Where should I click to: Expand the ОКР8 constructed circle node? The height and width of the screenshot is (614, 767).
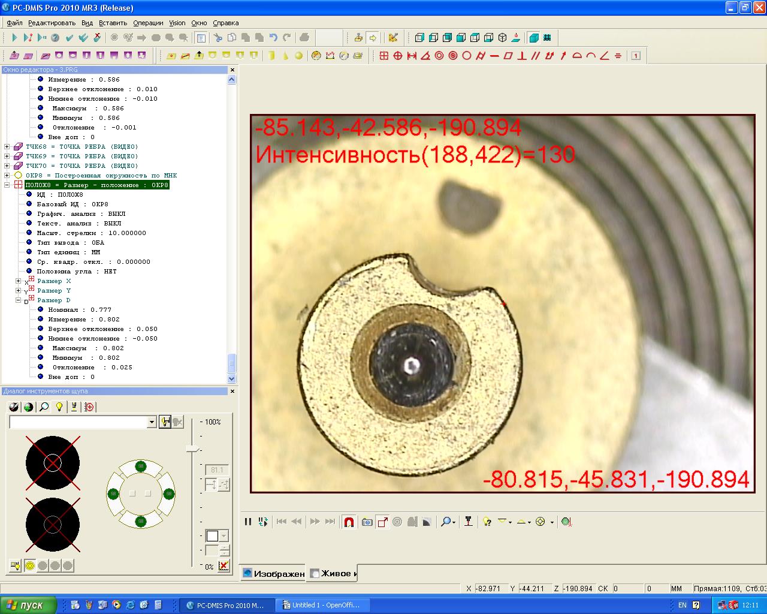coord(7,176)
